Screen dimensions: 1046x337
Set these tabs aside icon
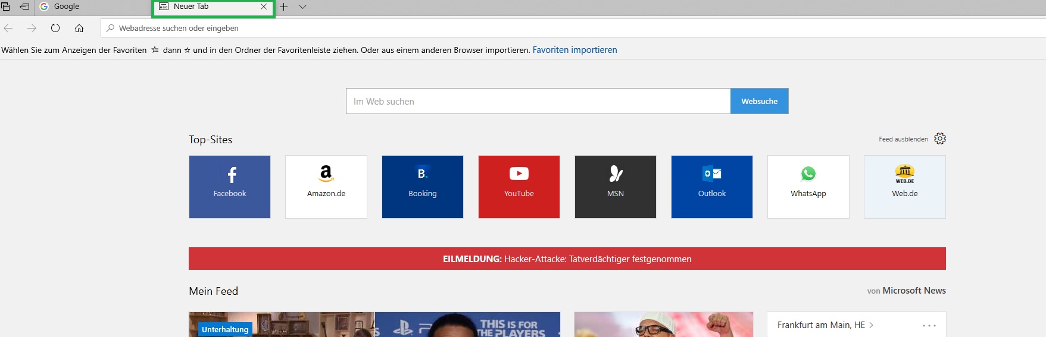pos(24,7)
